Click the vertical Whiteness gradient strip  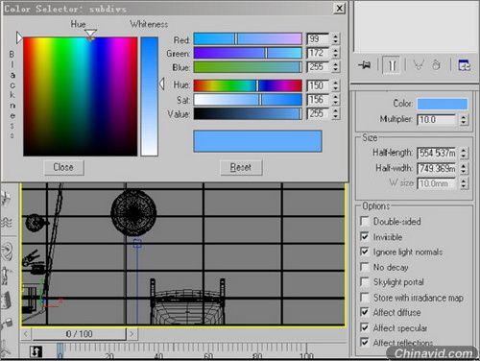[150, 96]
